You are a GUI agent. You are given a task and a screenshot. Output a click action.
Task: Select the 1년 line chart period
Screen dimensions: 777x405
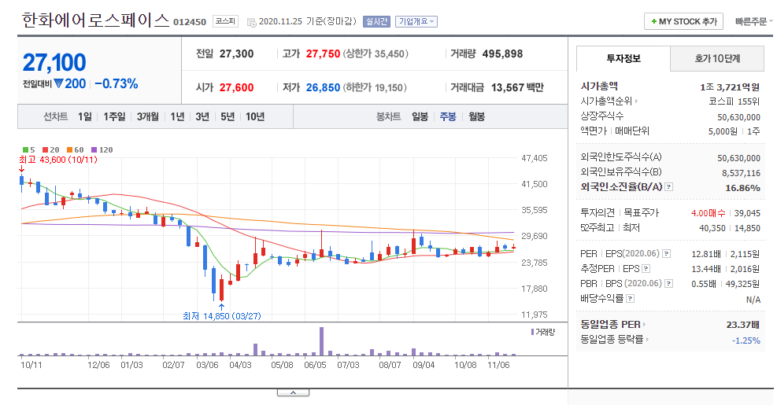(x=177, y=117)
